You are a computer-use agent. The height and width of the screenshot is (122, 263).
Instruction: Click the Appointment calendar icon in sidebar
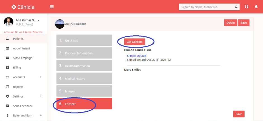8,48
